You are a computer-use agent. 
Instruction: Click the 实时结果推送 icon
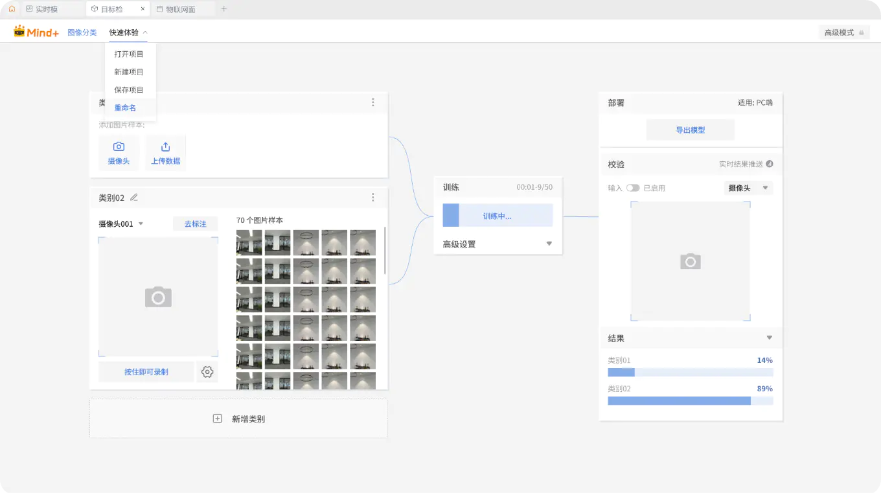tap(770, 164)
